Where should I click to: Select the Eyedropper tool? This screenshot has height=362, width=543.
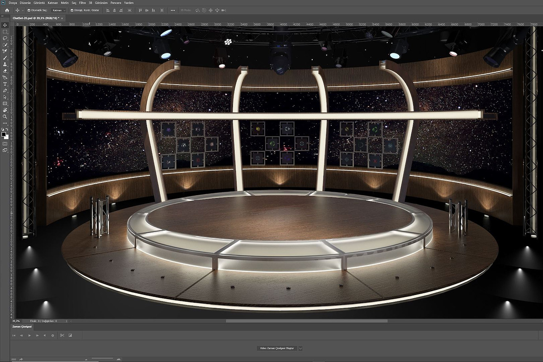tap(5, 52)
